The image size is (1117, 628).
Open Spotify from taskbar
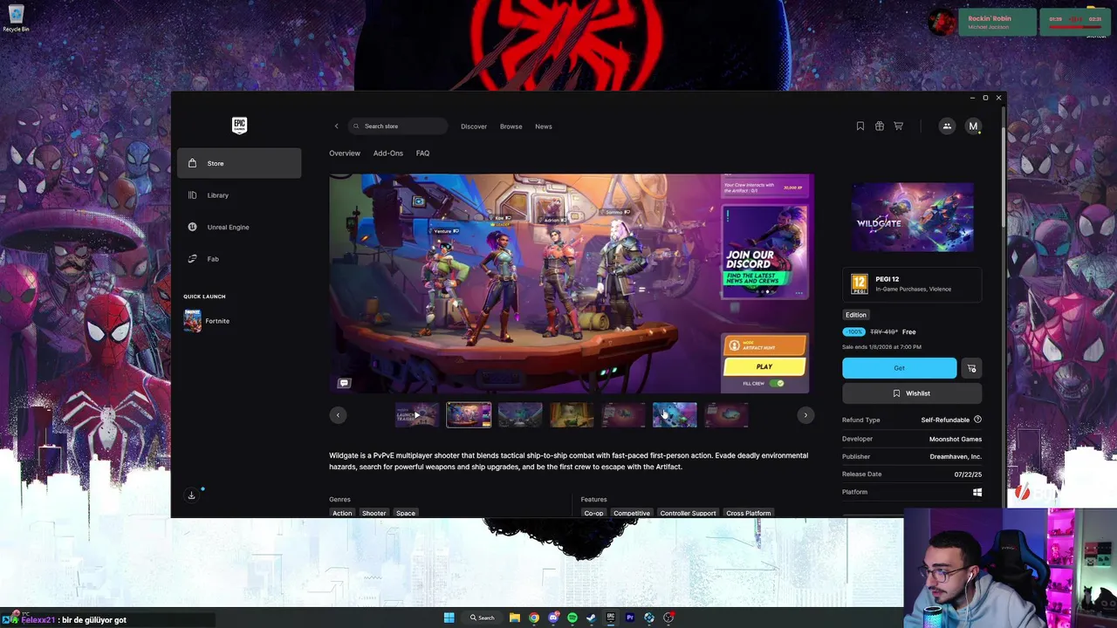(572, 618)
